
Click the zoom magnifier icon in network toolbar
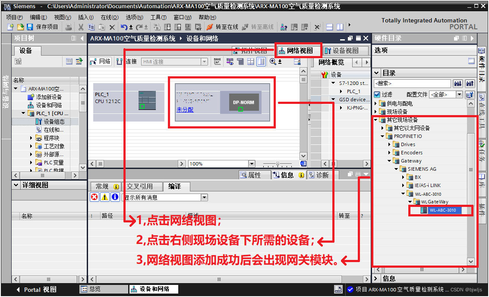coord(273,62)
